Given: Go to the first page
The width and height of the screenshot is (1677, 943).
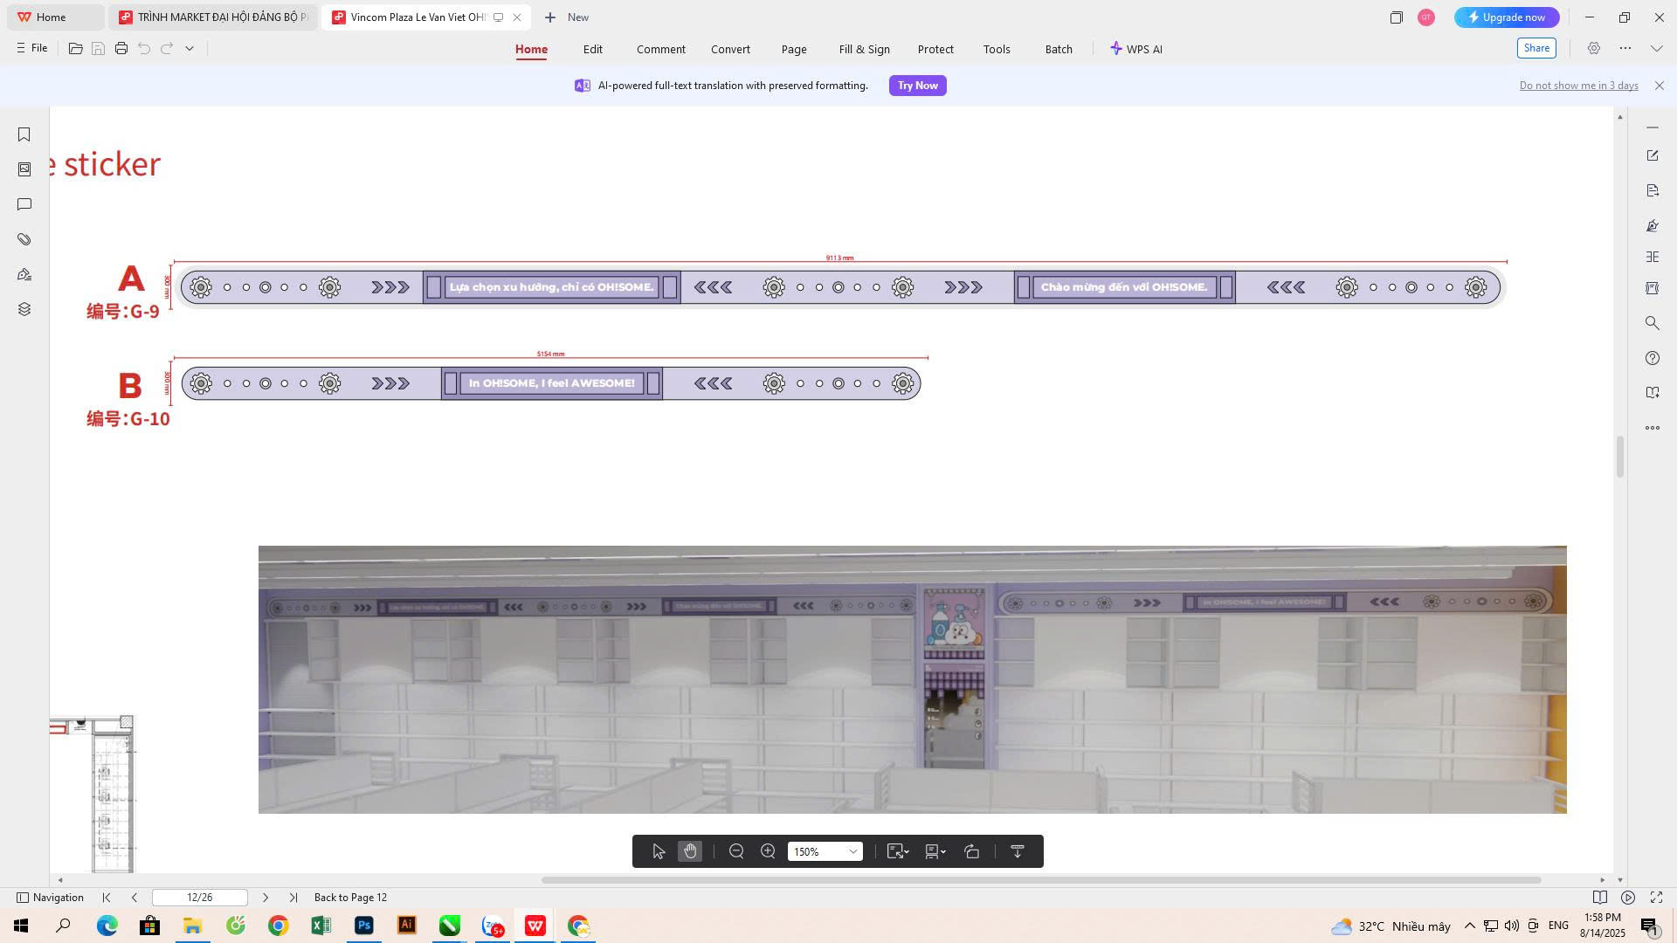Looking at the screenshot, I should coord(107,898).
